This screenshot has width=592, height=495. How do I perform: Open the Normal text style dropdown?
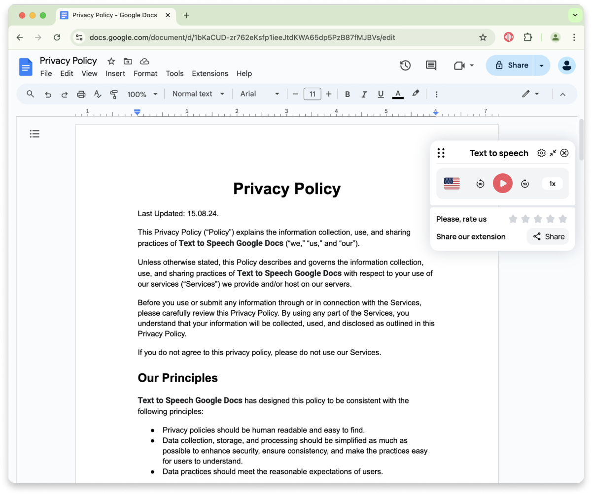pyautogui.click(x=198, y=94)
